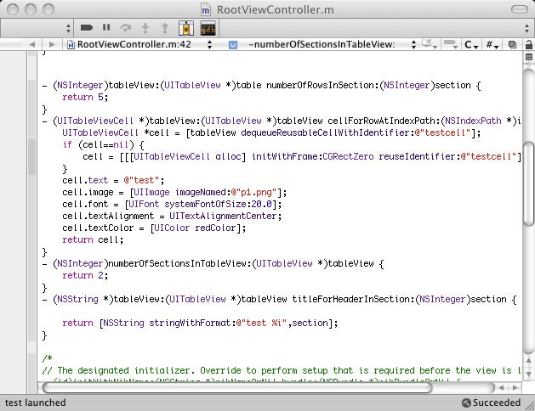Image resolution: width=535 pixels, height=411 pixels.
Task: Click the Step Into debugger button
Action: [145, 28]
